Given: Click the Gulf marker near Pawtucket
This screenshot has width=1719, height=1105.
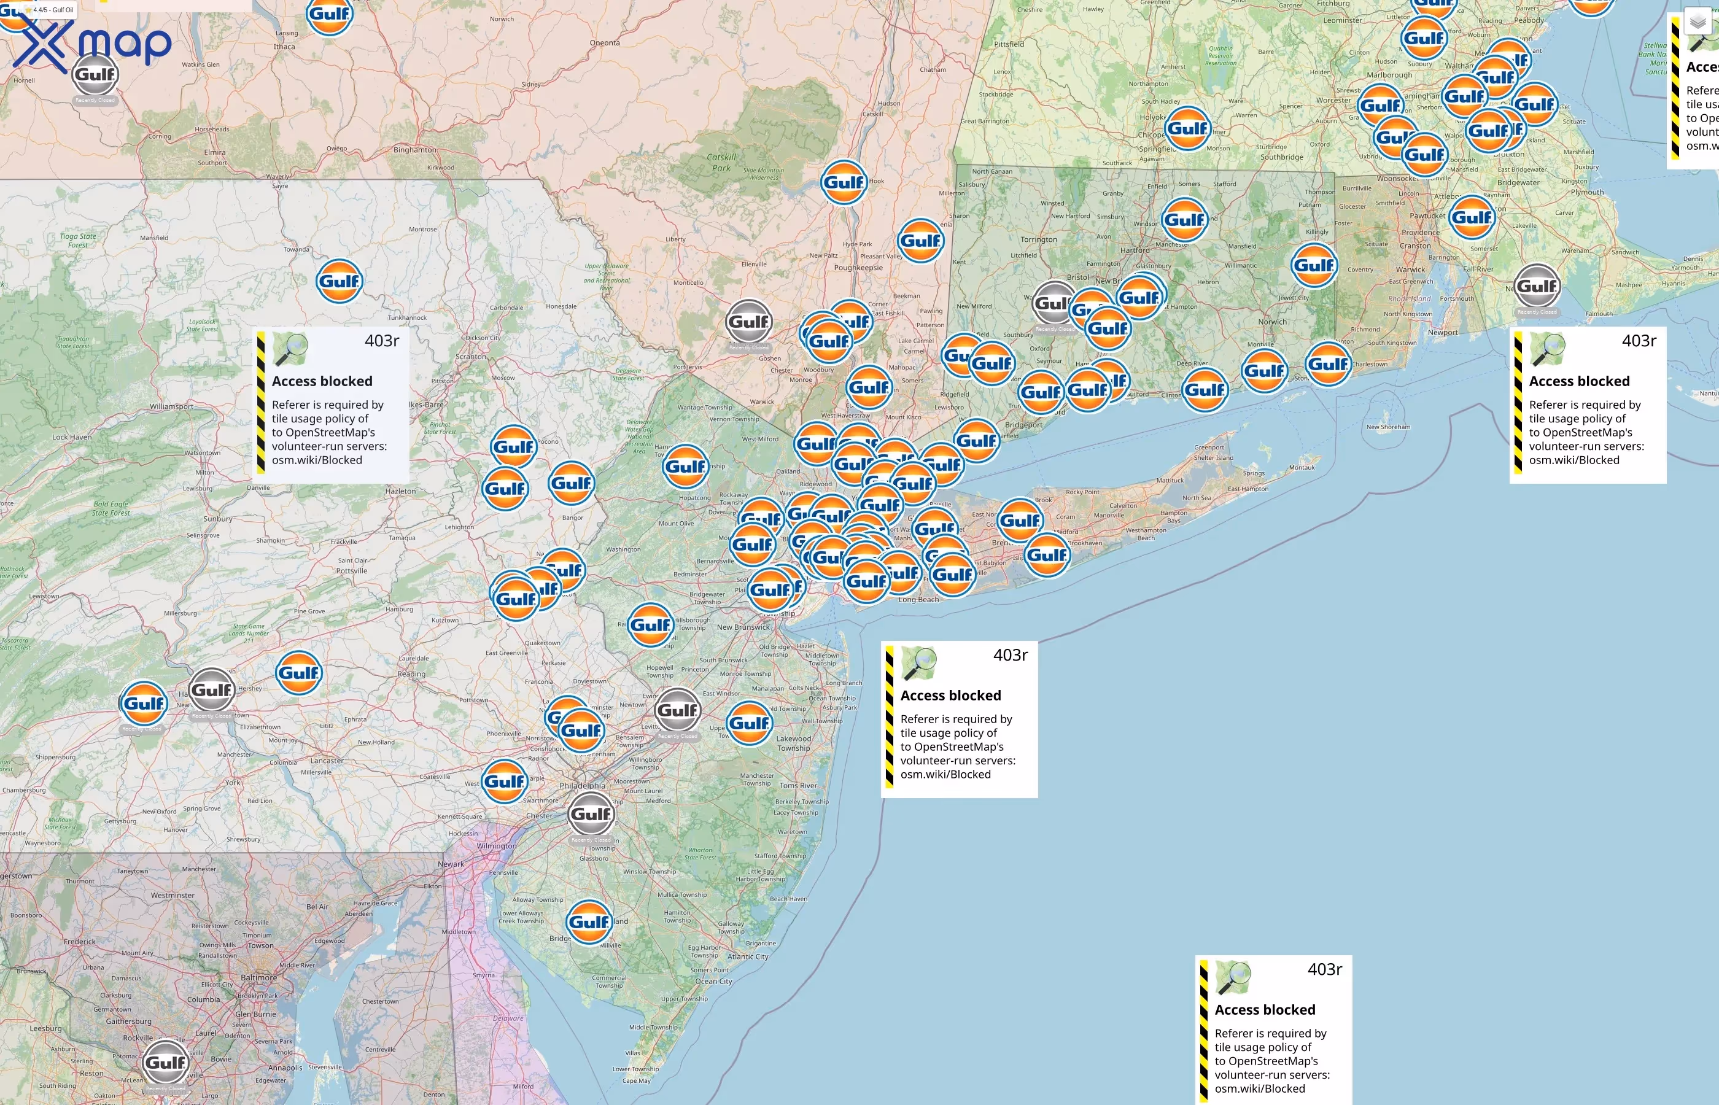Looking at the screenshot, I should coord(1472,217).
